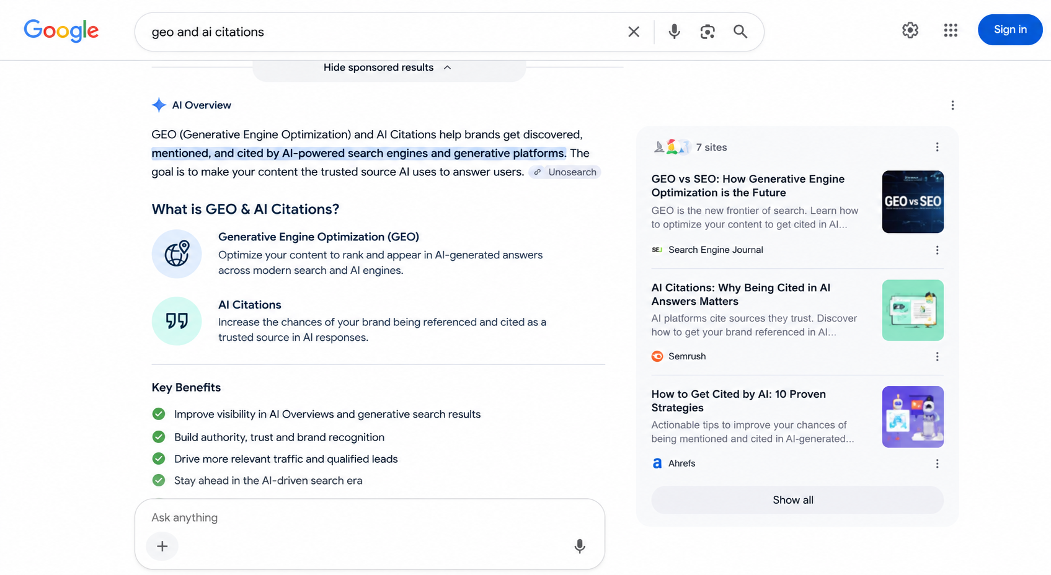This screenshot has width=1051, height=575.
Task: Open the Semrush result three-dot menu
Action: pos(937,356)
